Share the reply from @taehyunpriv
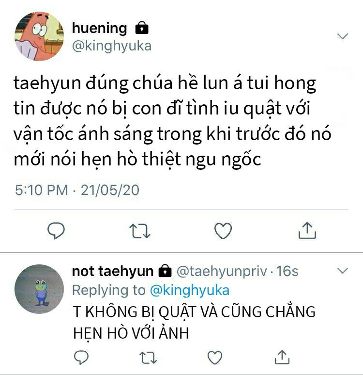Viewport: 363px width, 375px height. click(282, 357)
